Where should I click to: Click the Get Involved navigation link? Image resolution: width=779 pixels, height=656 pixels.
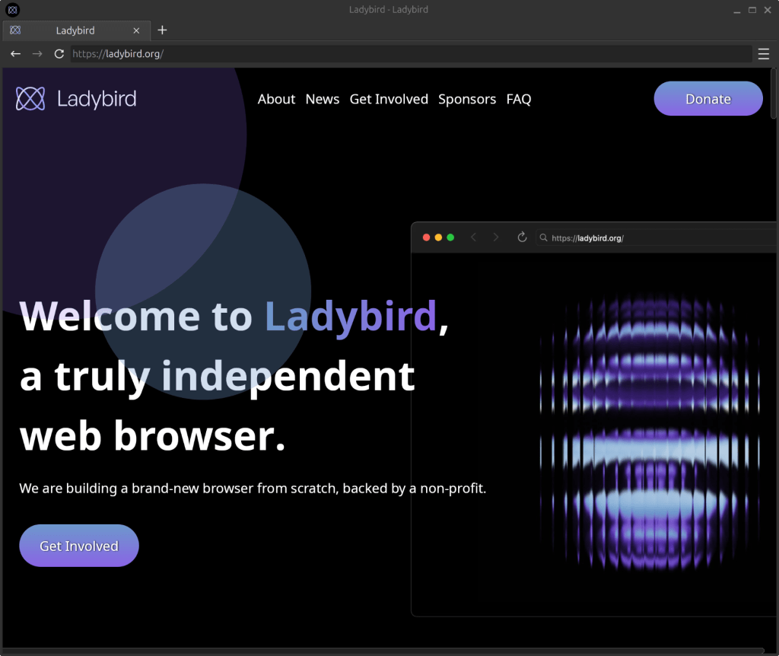(x=389, y=99)
